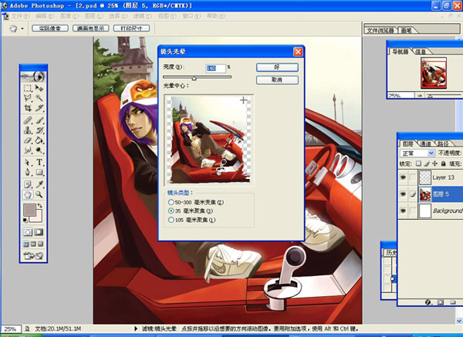Select the Eraser tool
The width and height of the screenshot is (463, 337).
tap(28, 140)
